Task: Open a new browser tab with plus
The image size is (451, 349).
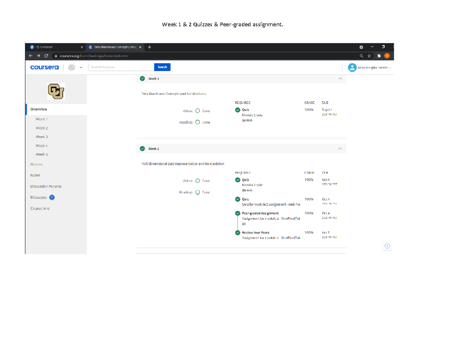Action: click(150, 47)
